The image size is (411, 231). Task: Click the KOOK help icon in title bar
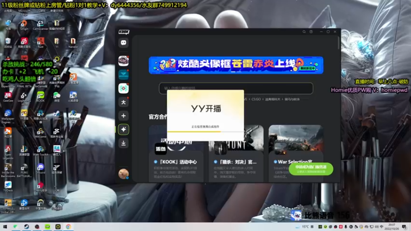pyautogui.click(x=311, y=32)
